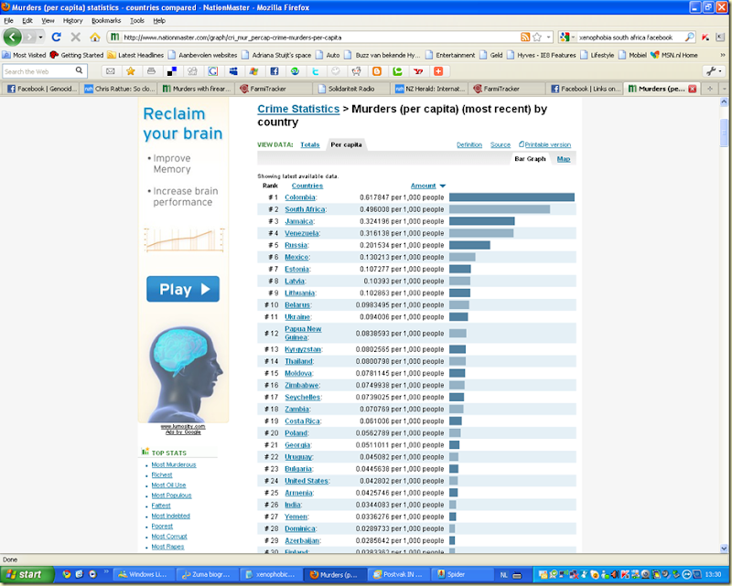The width and height of the screenshot is (732, 586).
Task: Open the Zimbabwe country link
Action: (302, 386)
